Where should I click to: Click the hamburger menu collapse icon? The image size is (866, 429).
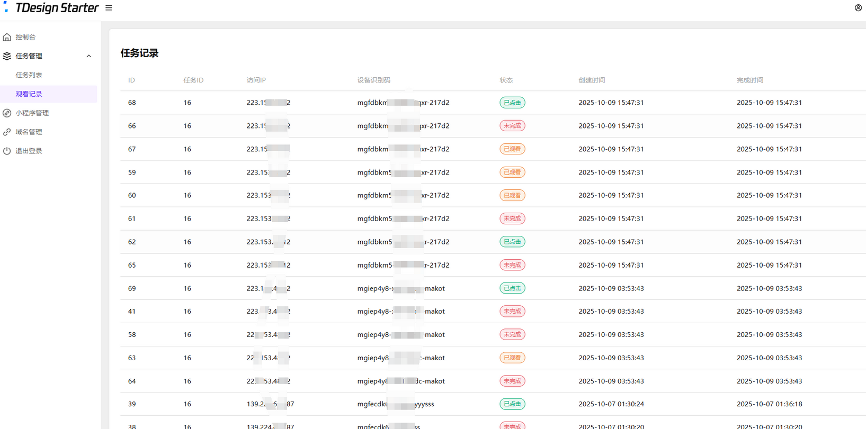tap(109, 8)
